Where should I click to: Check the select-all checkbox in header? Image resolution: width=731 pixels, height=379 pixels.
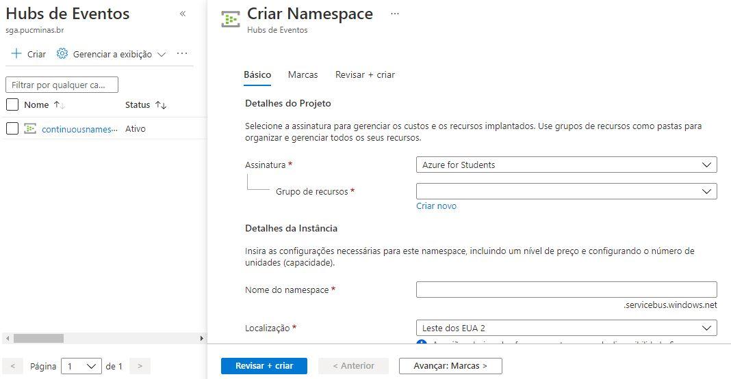coord(12,105)
